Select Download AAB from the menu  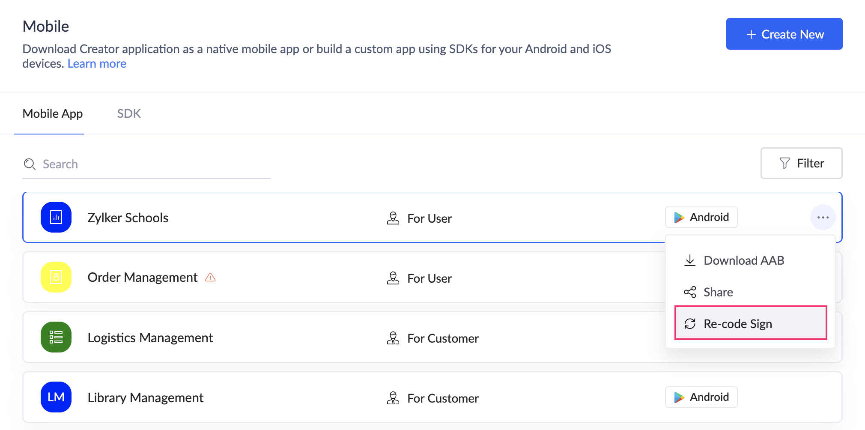pyautogui.click(x=743, y=260)
